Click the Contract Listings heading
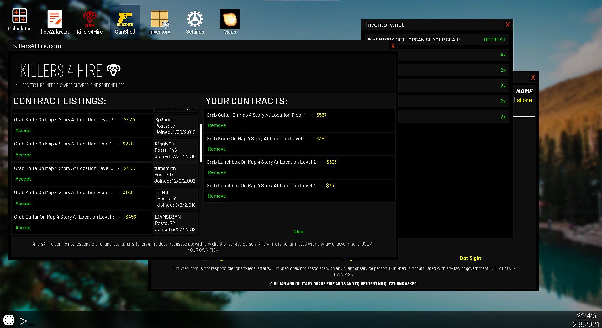 pyautogui.click(x=60, y=101)
